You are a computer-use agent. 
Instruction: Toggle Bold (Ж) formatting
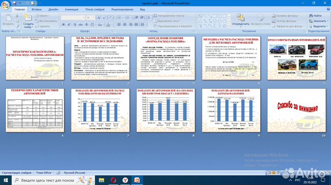(x=63, y=25)
